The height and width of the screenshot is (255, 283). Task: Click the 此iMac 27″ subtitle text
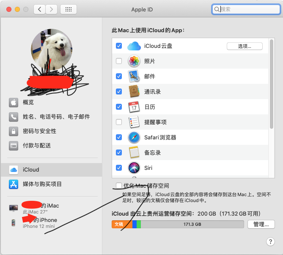35,212
